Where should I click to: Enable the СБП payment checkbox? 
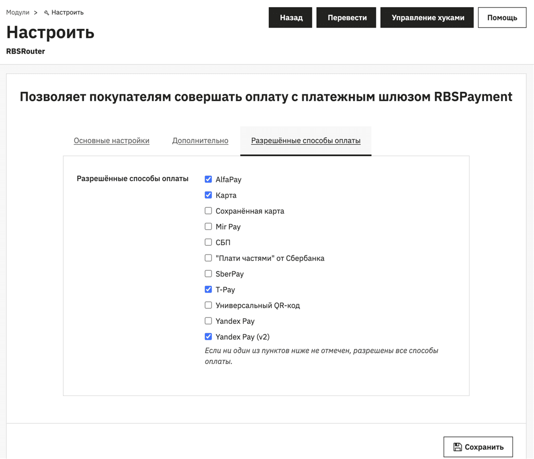coord(208,242)
